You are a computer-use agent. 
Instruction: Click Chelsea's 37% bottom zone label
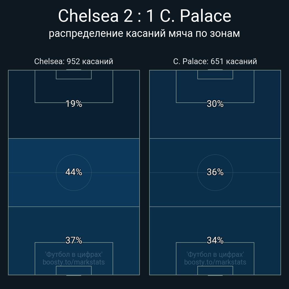pyautogui.click(x=74, y=240)
